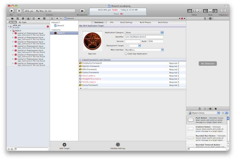Image resolution: width=236 pixels, height=160 pixels.
Task: Click the Validate Settings clock icon
Action: tap(118, 144)
